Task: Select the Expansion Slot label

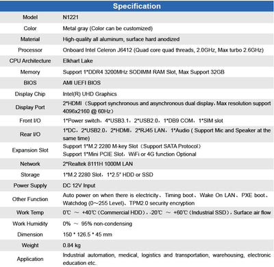Action: (30, 150)
